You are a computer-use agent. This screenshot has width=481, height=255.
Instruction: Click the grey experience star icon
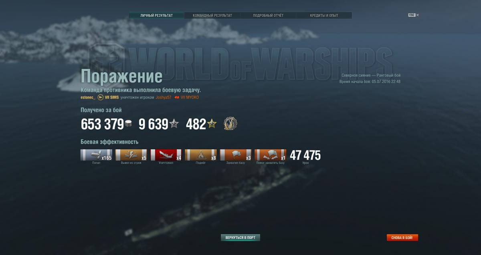[x=174, y=124]
